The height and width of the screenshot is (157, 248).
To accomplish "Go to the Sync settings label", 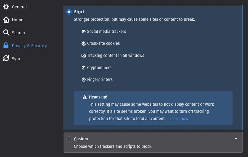I will coord(16,59).
